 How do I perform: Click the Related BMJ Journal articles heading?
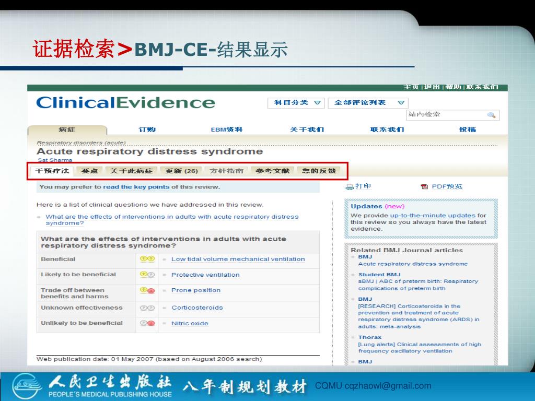406,250
